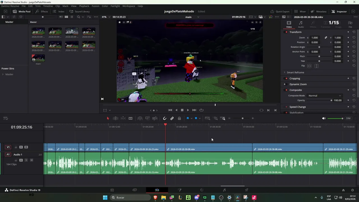Viewport: 359px width, 202px height.
Task: Open the Effects panel
Action: click(42, 12)
